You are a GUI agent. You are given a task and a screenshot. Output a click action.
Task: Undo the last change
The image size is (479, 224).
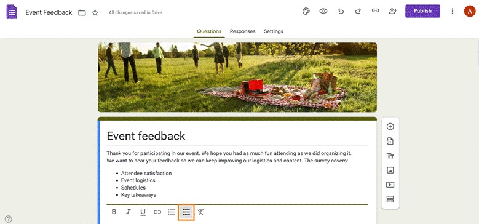341,11
